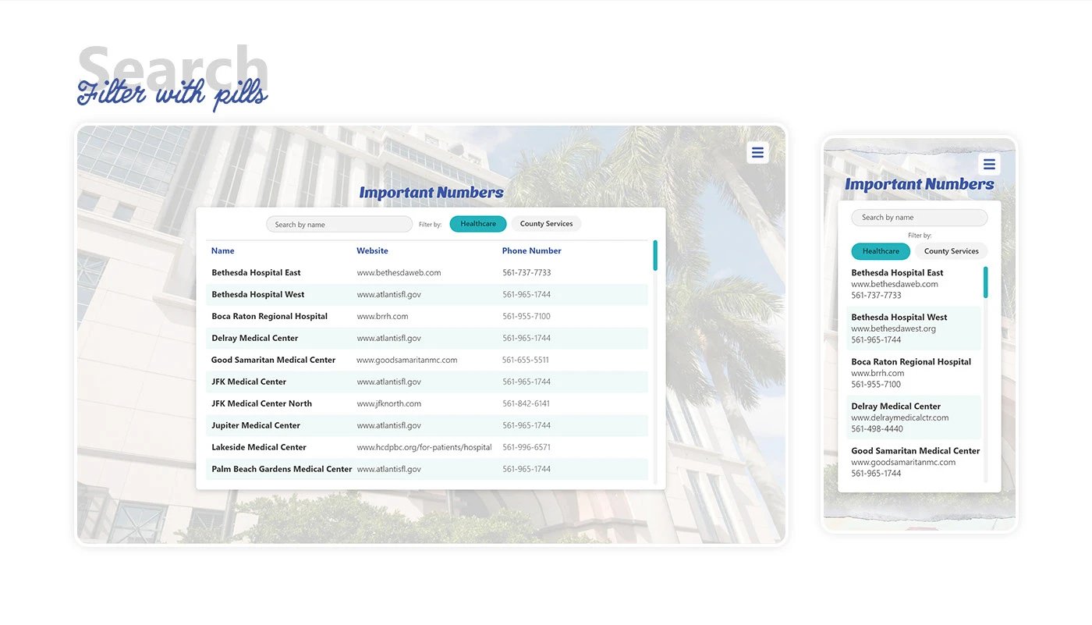Image resolution: width=1092 pixels, height=625 pixels.
Task: Open www.bethesdaweb.com link in desktop table
Action: coord(399,273)
